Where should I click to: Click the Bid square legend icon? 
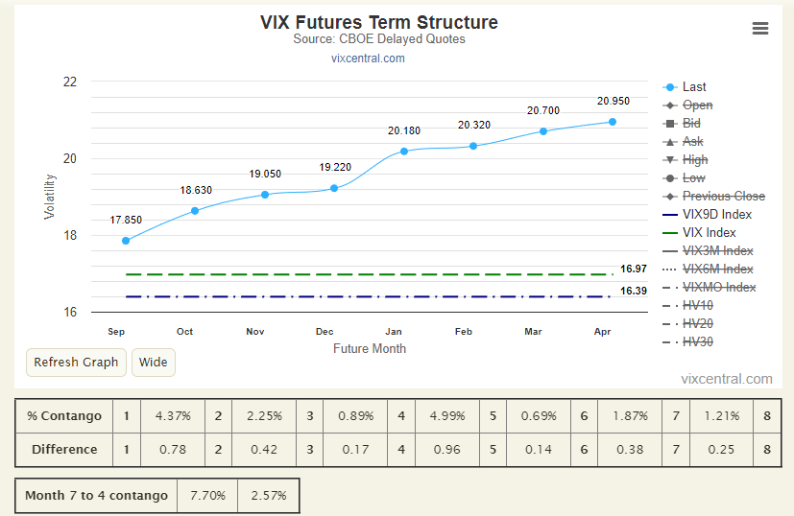[670, 124]
